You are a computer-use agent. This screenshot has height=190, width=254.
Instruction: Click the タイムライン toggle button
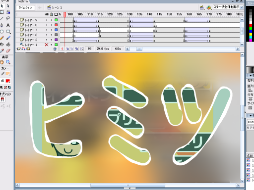[25, 7]
